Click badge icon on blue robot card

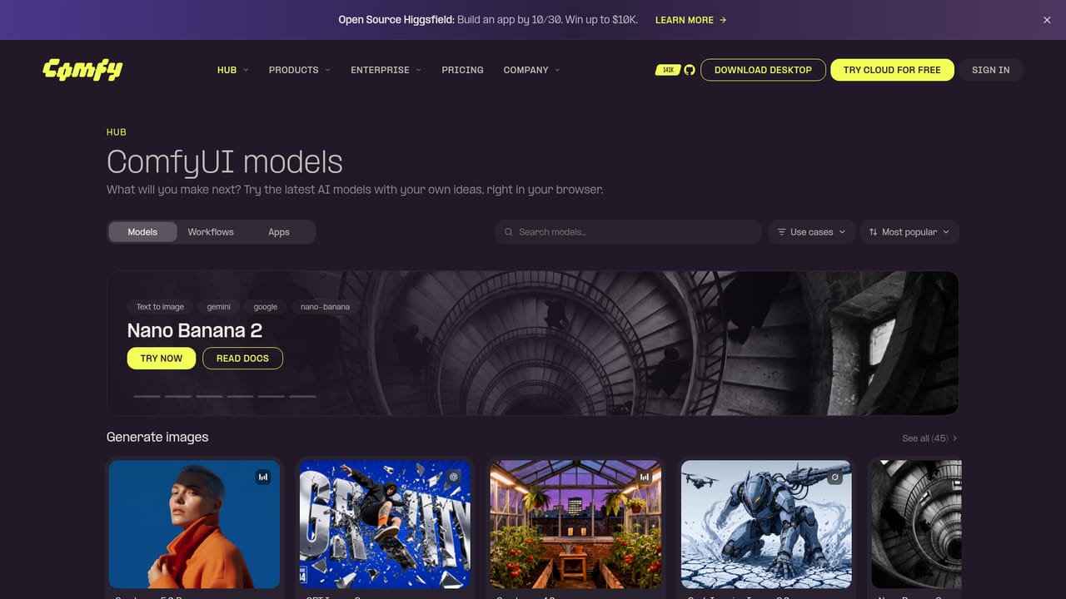[x=835, y=477]
